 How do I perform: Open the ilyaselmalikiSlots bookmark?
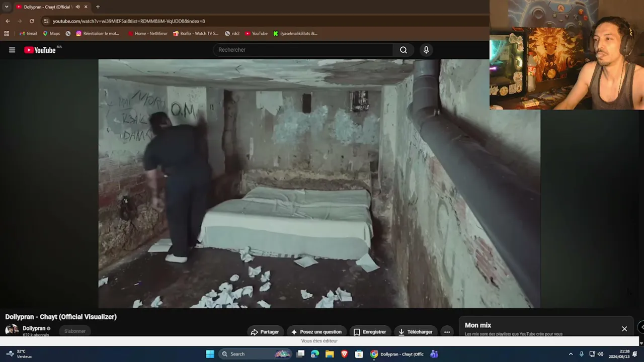point(295,34)
